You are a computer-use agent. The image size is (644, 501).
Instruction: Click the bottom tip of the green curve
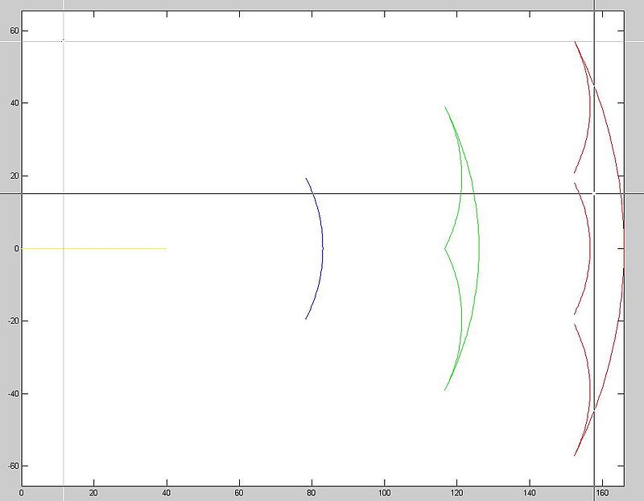click(445, 391)
